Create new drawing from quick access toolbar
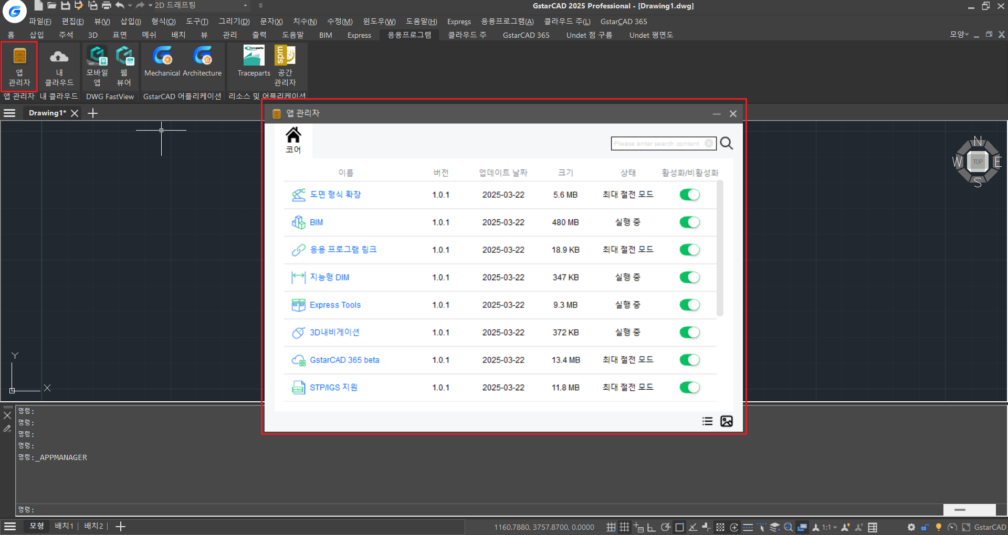 coord(38,5)
